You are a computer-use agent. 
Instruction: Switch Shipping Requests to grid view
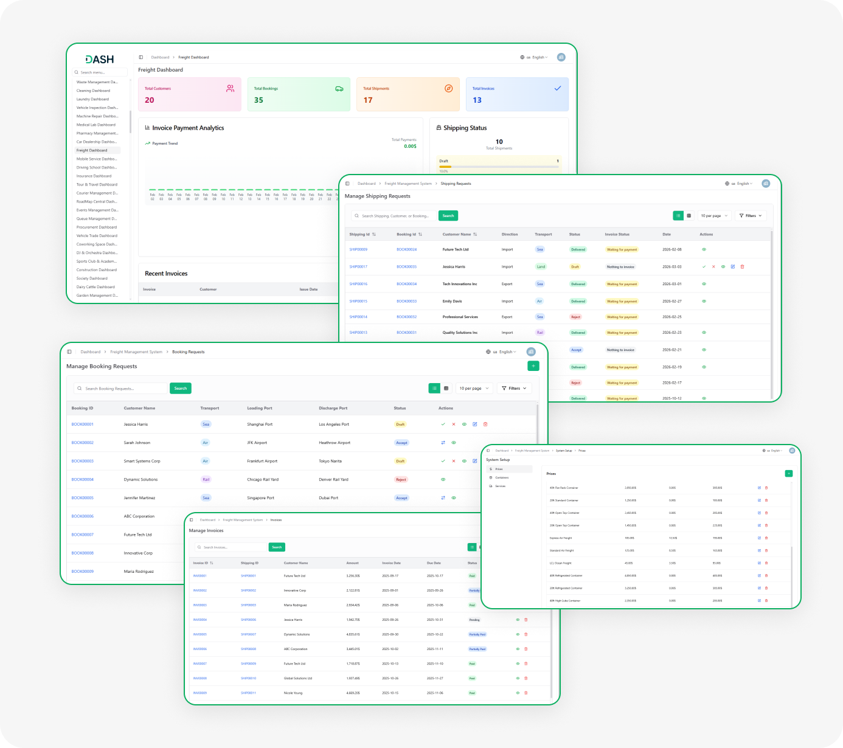point(689,215)
